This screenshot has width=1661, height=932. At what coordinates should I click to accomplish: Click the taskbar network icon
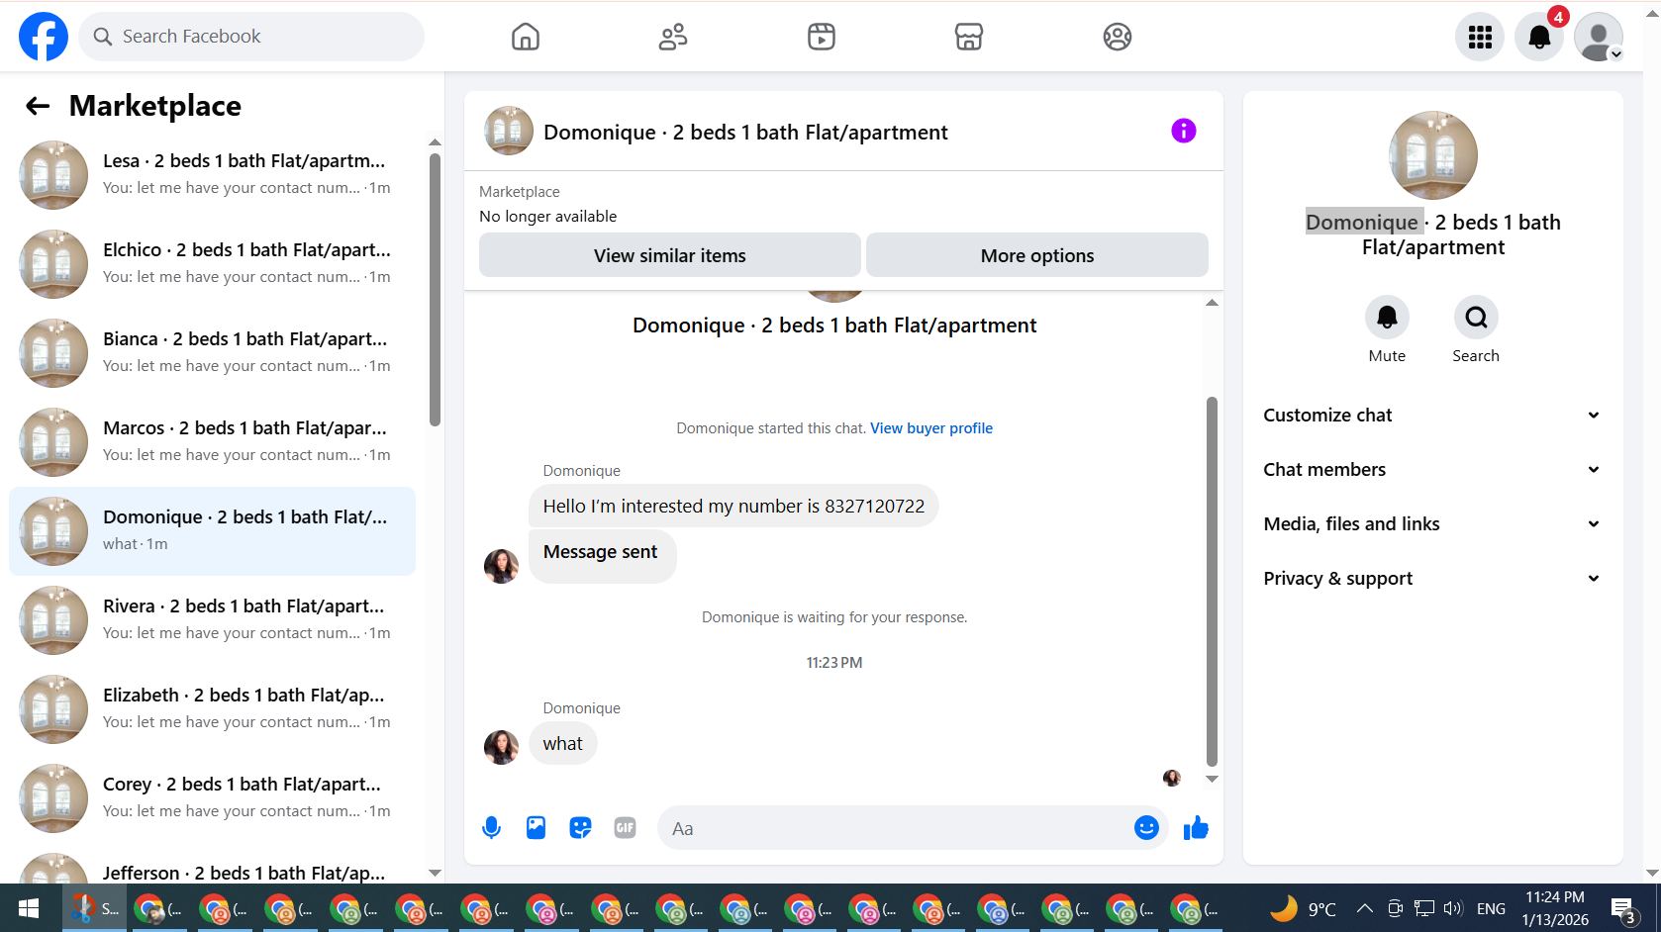[1423, 908]
